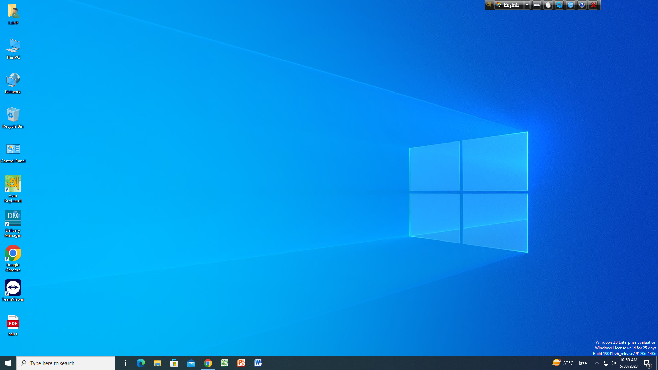Image resolution: width=658 pixels, height=370 pixels.
Task: Open Avro keyboard mode dropdown arrow
Action: click(527, 5)
